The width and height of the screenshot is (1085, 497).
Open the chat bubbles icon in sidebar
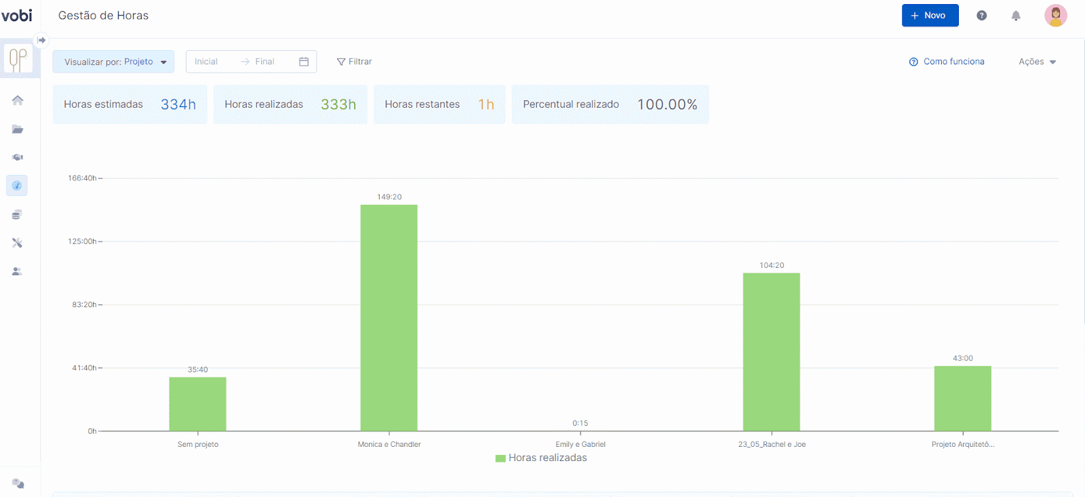[x=18, y=483]
